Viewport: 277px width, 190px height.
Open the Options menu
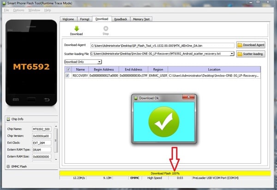pyautogui.click(x=18, y=10)
